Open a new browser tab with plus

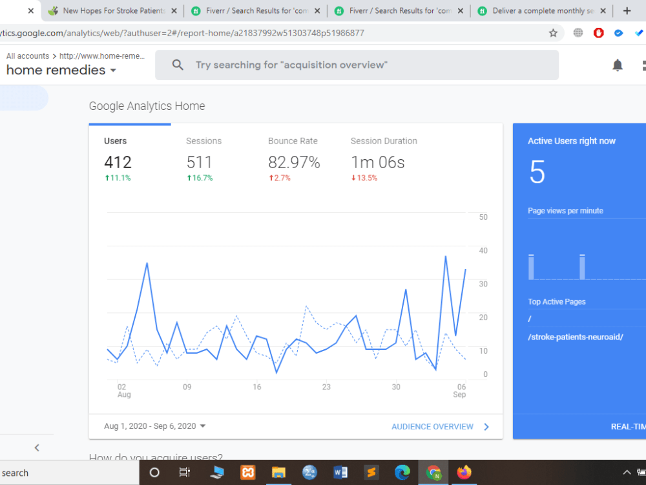(x=627, y=11)
